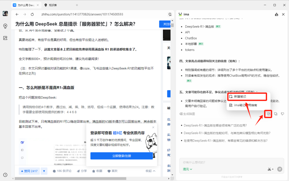Click the AI interpret icon beside address bar
289x181 pixels.
170,14
